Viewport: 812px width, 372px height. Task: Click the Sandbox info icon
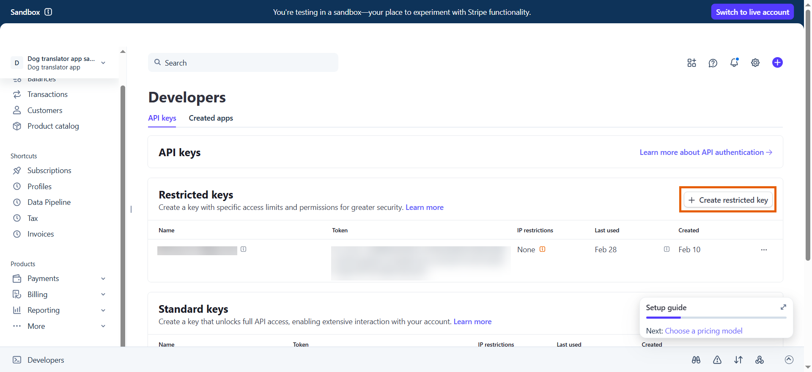(x=48, y=12)
